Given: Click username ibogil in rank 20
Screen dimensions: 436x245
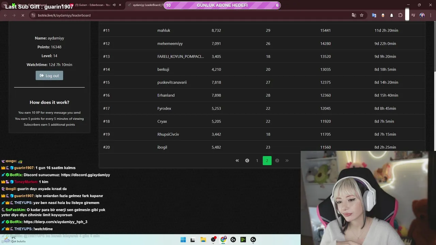Looking at the screenshot, I should (162, 147).
